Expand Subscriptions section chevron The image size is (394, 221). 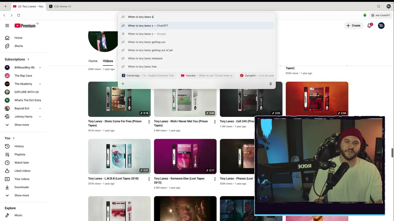tap(28, 59)
